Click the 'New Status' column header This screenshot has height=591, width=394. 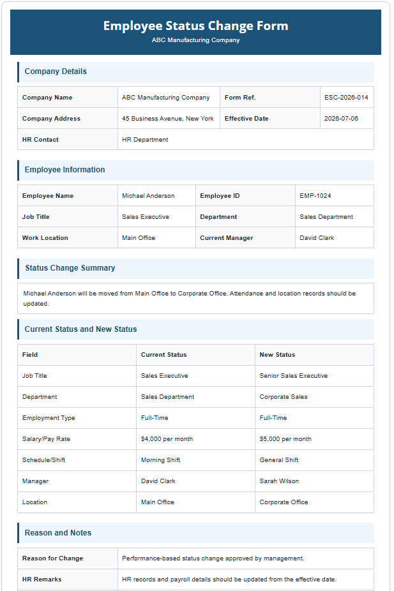(277, 355)
